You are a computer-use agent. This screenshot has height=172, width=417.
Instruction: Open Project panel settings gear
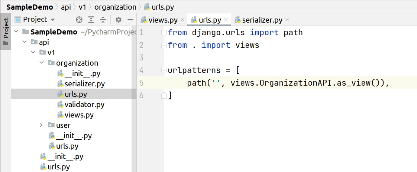coord(119,20)
